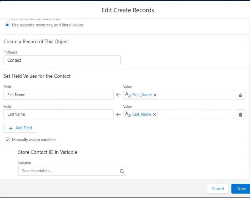Image resolution: width=250 pixels, height=198 pixels.
Task: Click the text type icon beside First_Name
Action: (x=128, y=95)
